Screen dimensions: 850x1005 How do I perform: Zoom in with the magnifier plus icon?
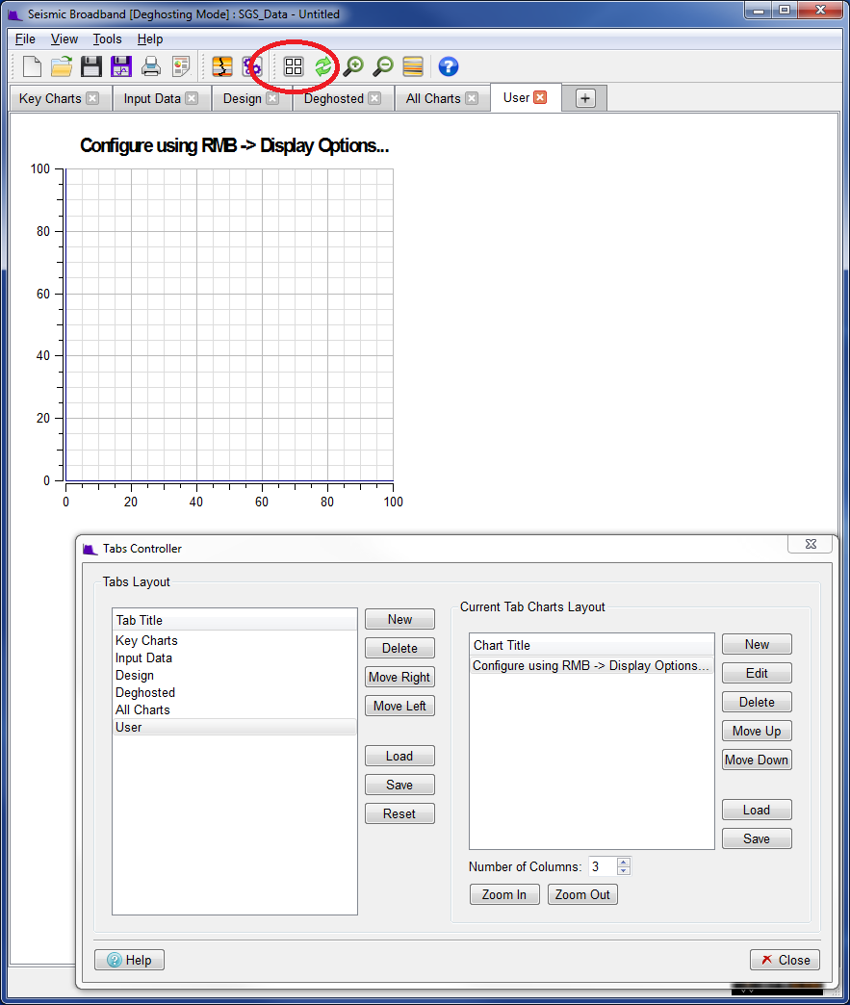(x=353, y=66)
